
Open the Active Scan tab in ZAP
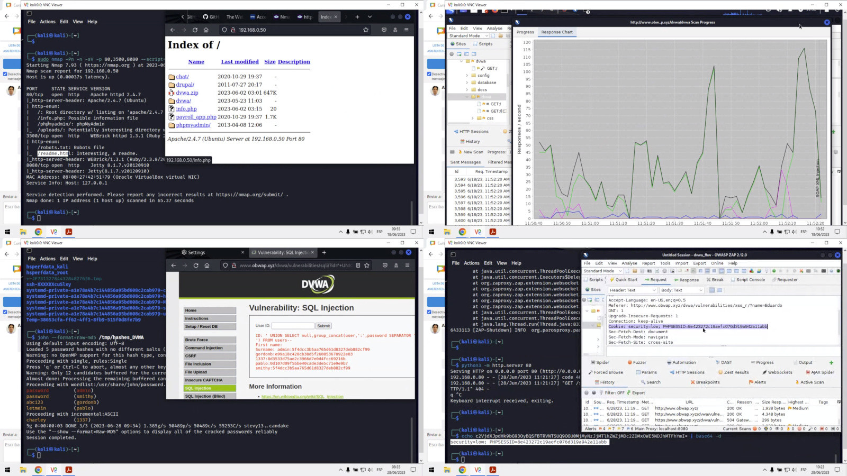[809, 382]
